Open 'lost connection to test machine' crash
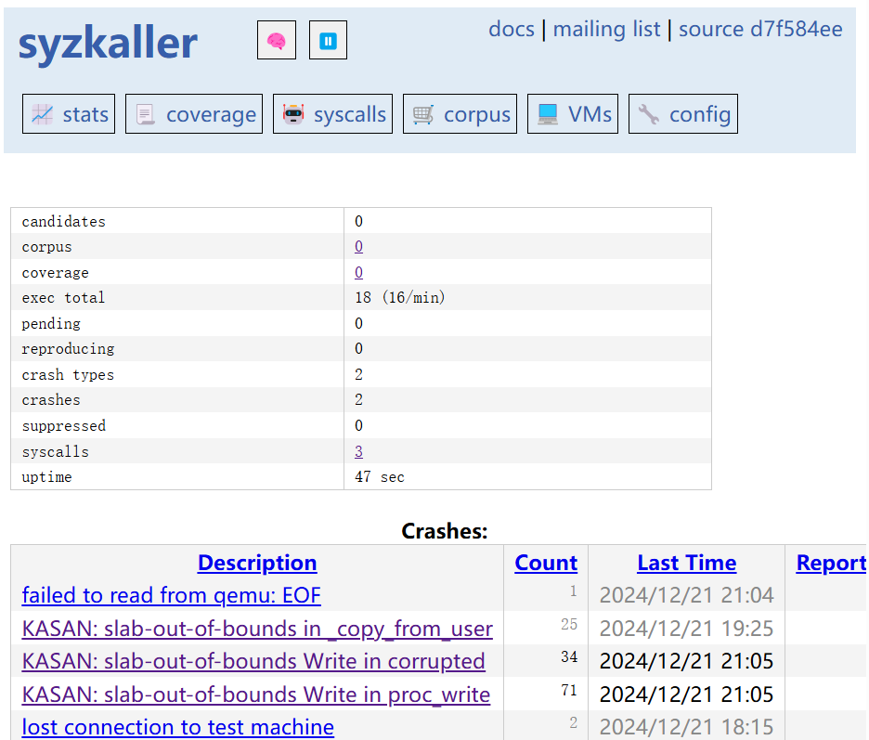Image resolution: width=869 pixels, height=740 pixels. point(178,727)
